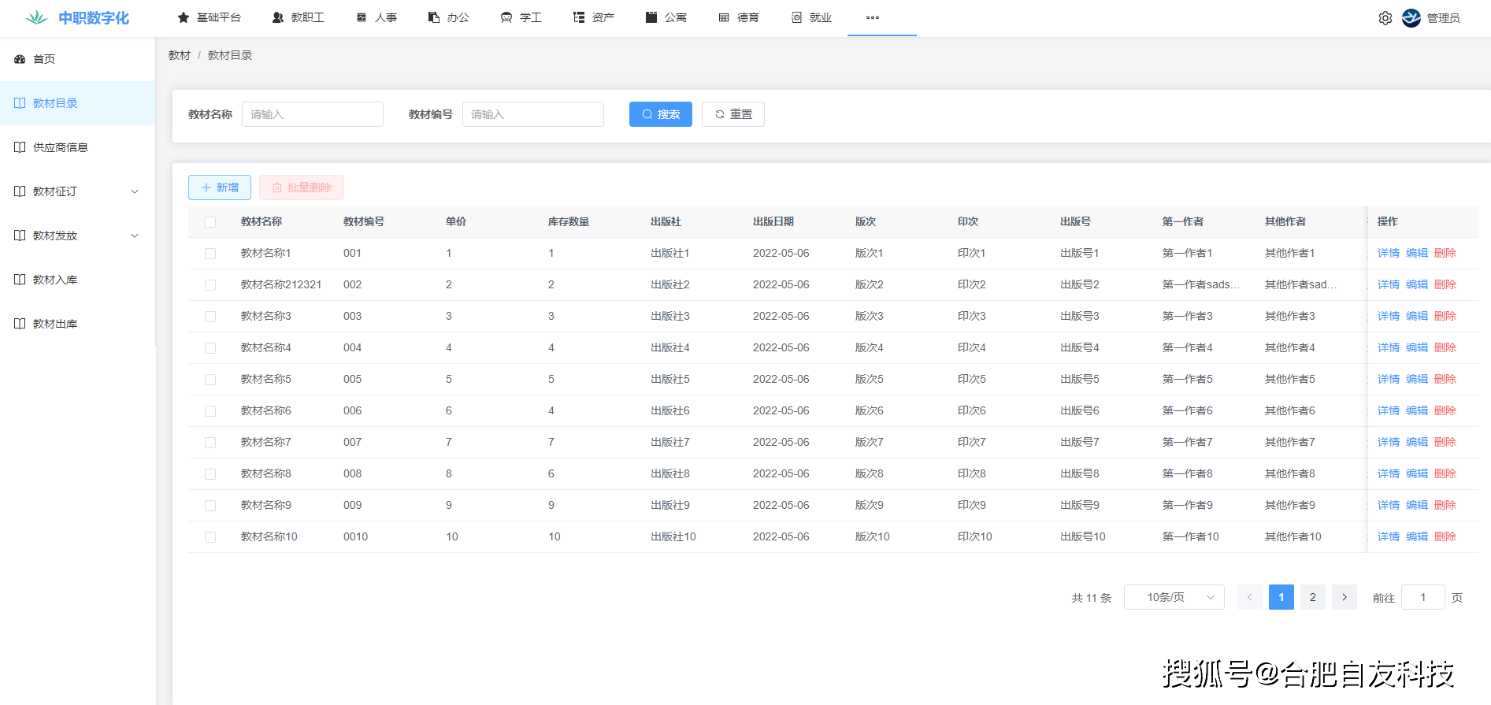Click the grid icon beside 德育
1491x705 pixels.
(x=724, y=17)
